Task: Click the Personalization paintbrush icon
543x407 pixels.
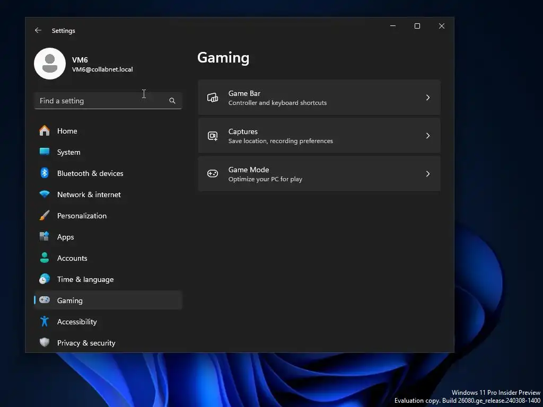Action: [x=45, y=215]
